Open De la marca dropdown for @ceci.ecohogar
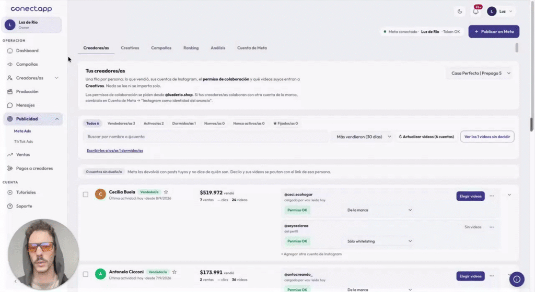This screenshot has height=292, width=535. pyautogui.click(x=379, y=210)
